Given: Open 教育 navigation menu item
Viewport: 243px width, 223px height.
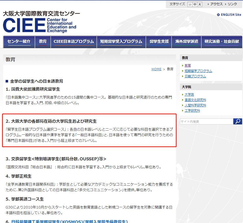Looking at the screenshot, I should [x=43, y=42].
